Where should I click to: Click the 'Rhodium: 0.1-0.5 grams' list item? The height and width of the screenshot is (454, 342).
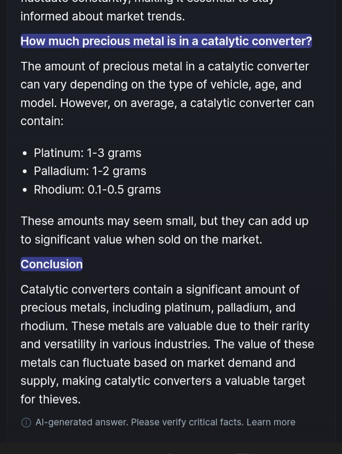tap(97, 189)
